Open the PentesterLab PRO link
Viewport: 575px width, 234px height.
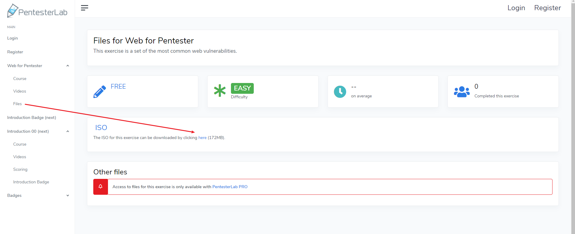pyautogui.click(x=230, y=187)
